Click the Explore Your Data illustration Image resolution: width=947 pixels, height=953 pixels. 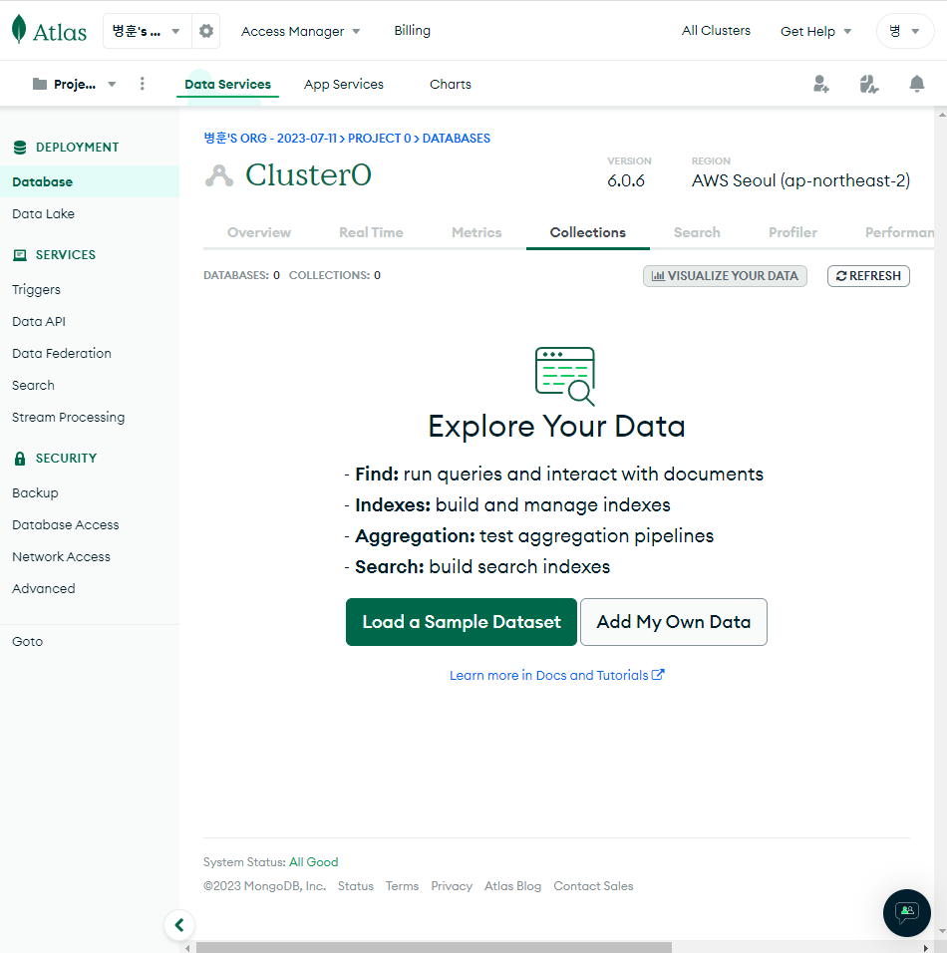click(564, 376)
